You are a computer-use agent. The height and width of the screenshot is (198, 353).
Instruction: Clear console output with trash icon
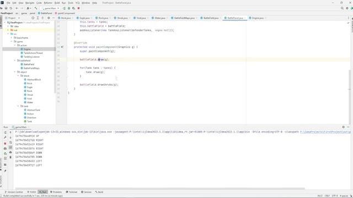point(10,157)
